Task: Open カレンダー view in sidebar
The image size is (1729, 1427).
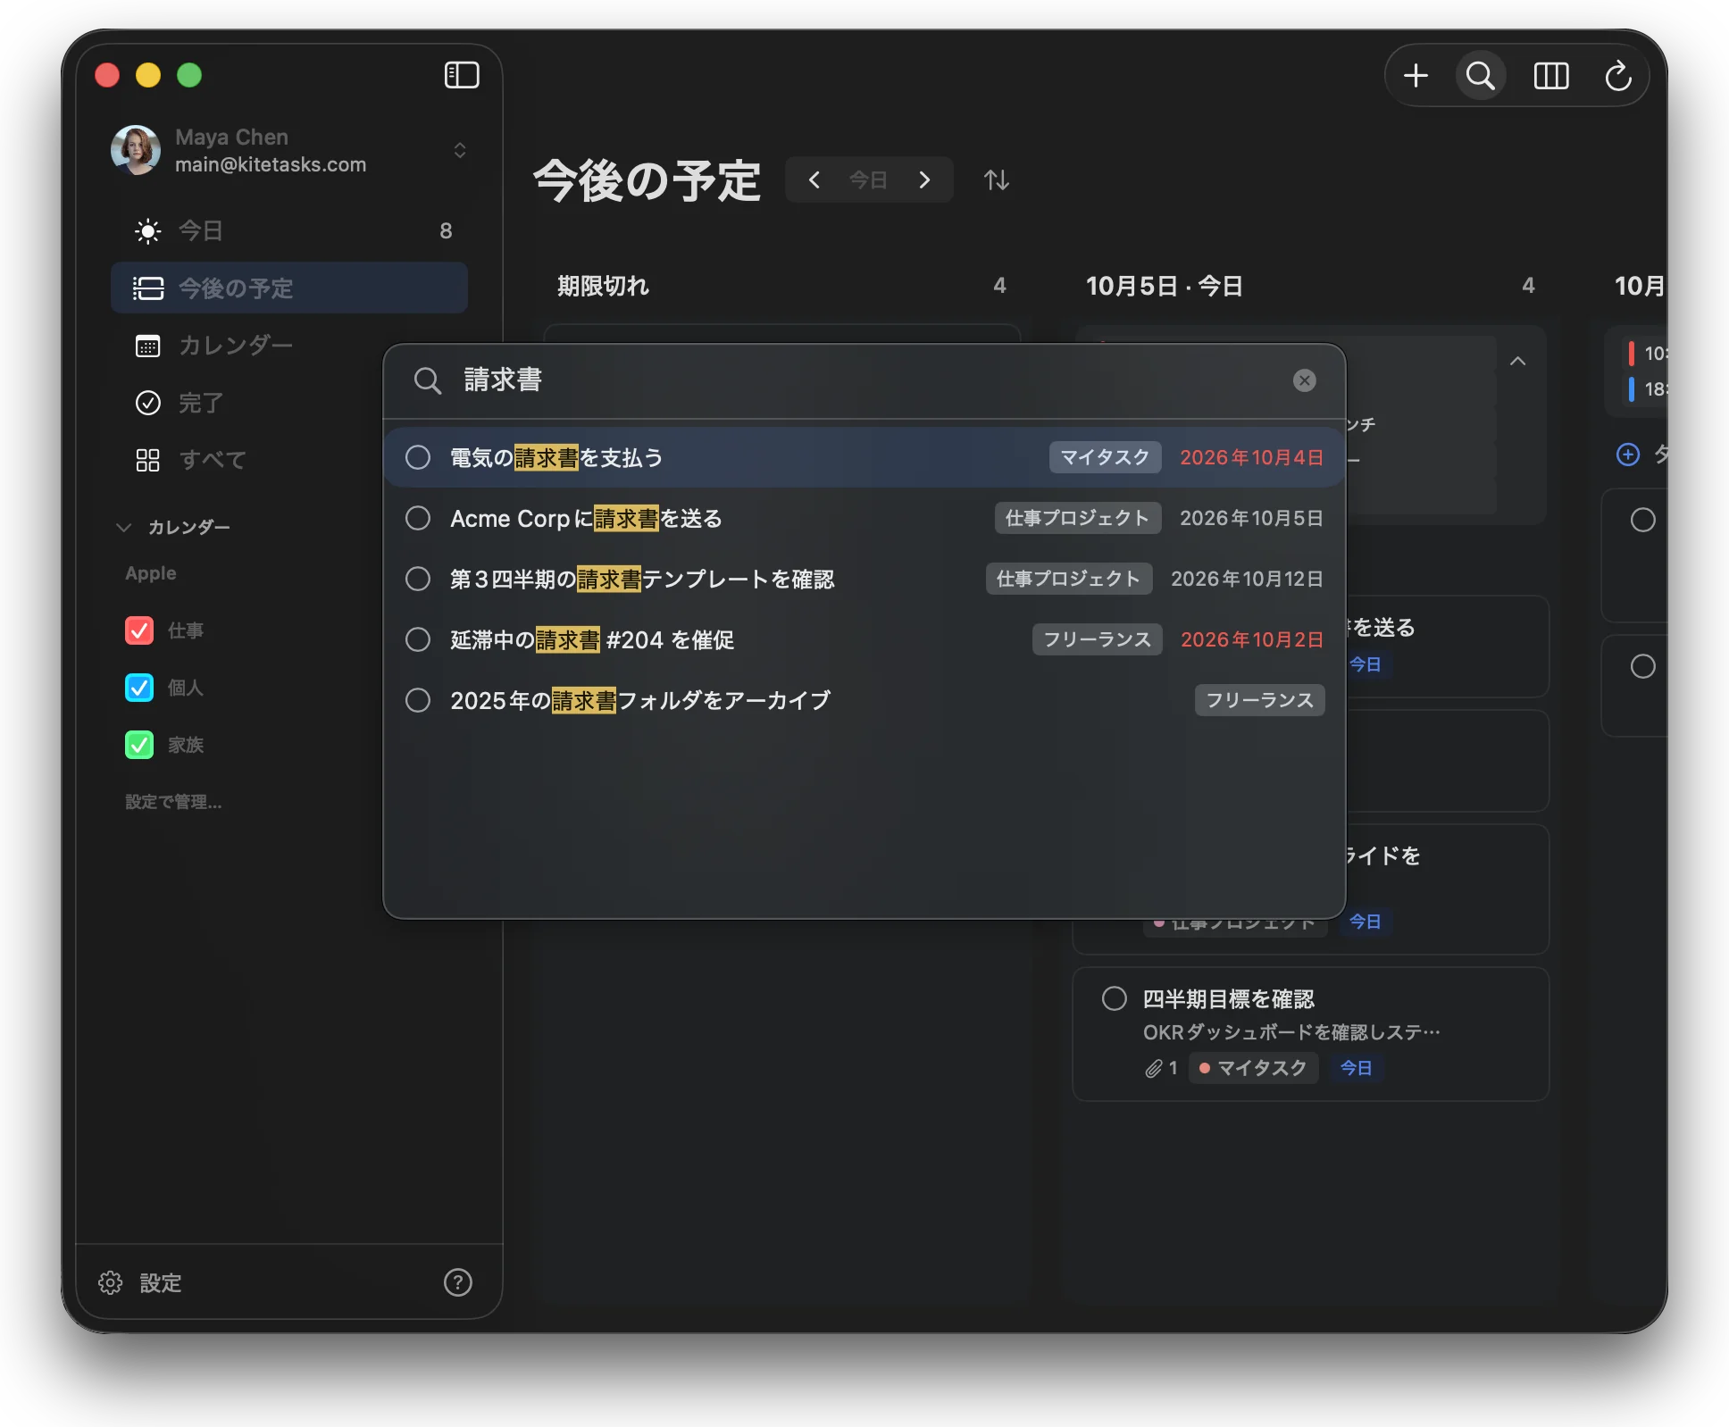Action: coord(289,346)
